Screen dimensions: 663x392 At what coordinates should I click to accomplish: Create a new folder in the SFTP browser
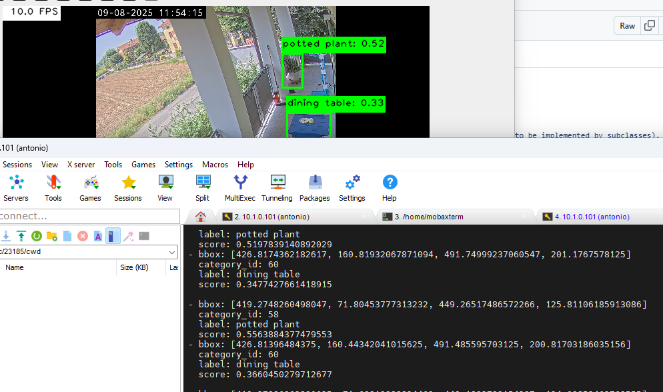(51, 235)
